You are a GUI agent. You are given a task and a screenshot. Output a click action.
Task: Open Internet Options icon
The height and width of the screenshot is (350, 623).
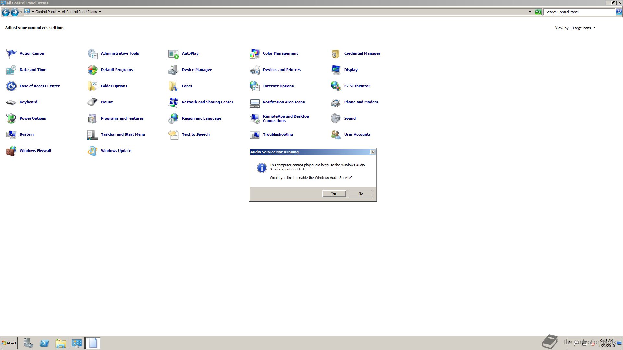click(x=255, y=86)
